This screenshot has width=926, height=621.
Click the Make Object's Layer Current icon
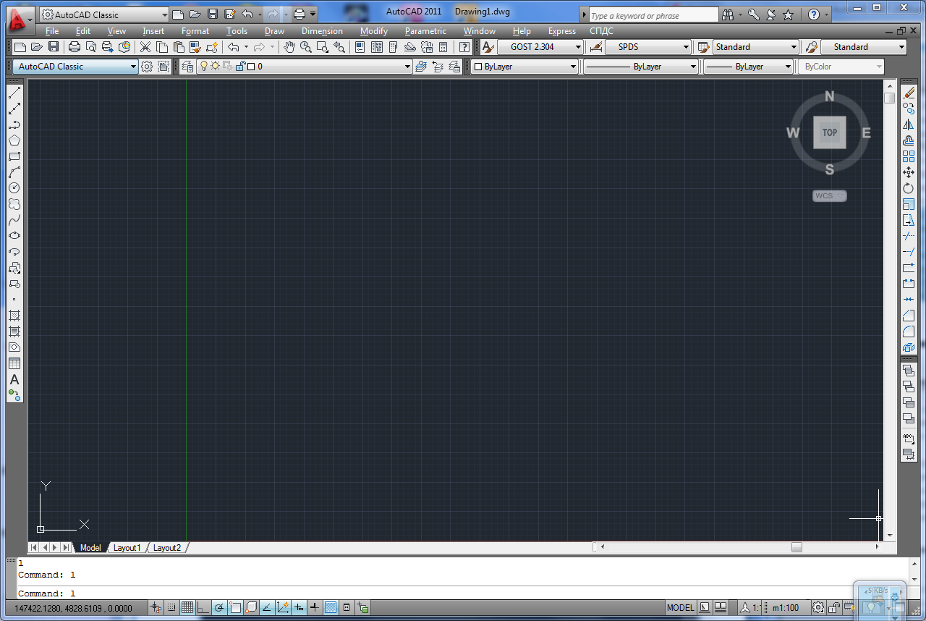(420, 67)
